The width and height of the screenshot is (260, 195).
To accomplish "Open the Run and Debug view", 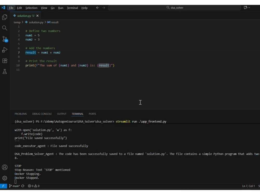I will 5,50.
